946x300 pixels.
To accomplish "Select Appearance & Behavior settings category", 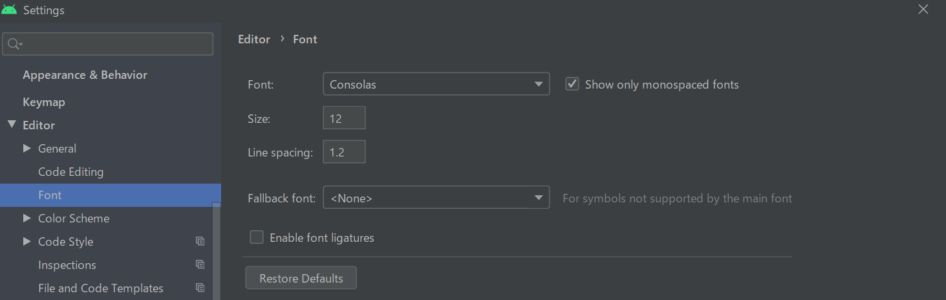I will tap(85, 75).
